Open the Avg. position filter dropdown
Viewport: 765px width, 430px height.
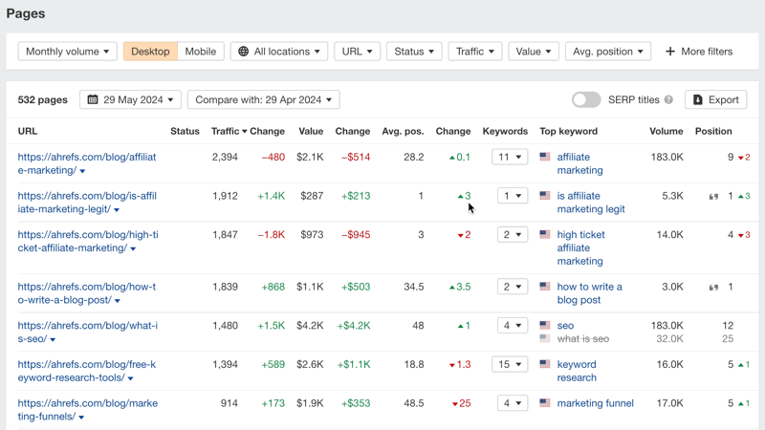608,52
